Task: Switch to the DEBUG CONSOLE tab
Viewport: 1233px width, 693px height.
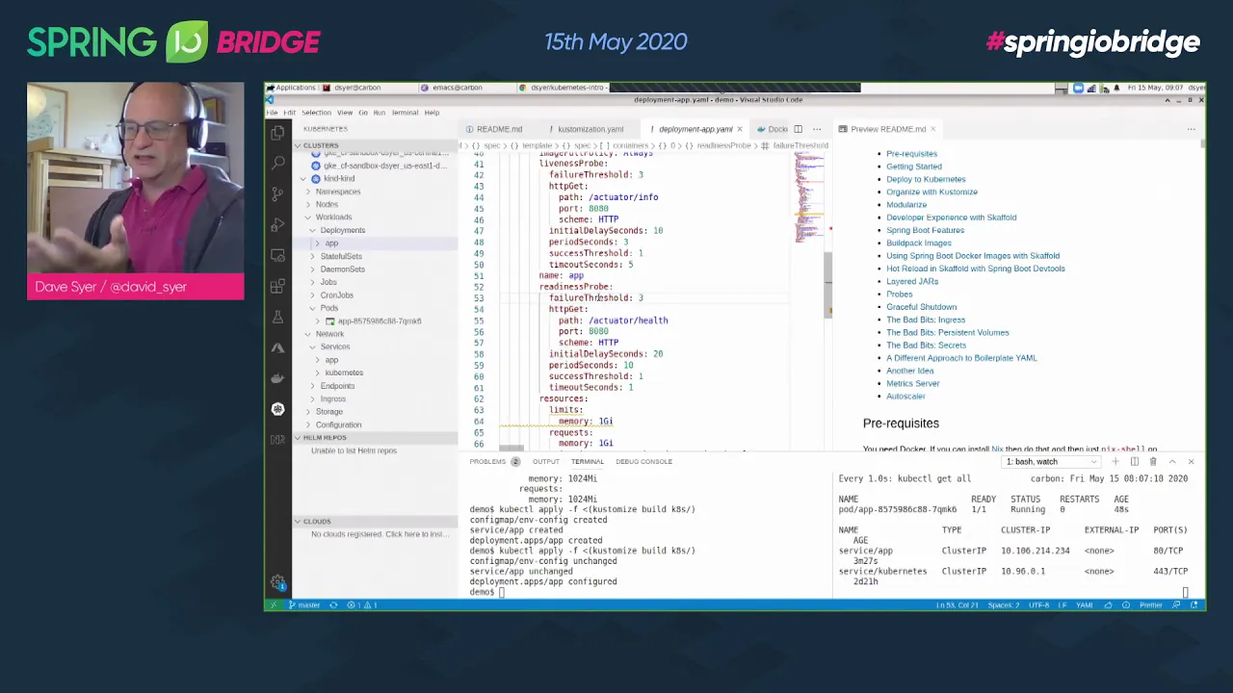Action: pyautogui.click(x=643, y=462)
